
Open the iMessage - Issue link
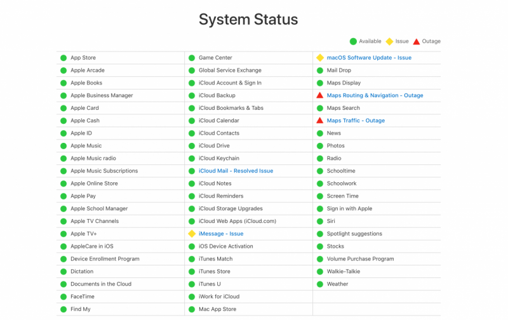point(221,234)
